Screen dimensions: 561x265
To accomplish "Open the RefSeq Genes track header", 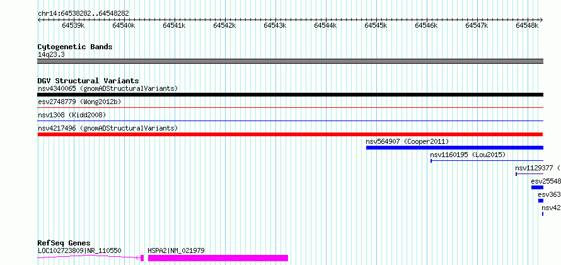I will click(x=64, y=244).
